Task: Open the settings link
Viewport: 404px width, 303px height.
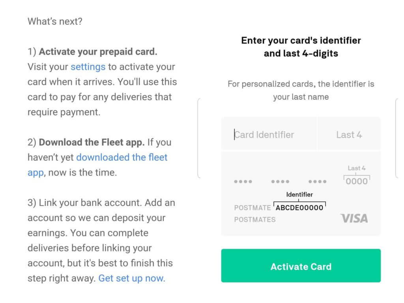Action: (x=88, y=67)
